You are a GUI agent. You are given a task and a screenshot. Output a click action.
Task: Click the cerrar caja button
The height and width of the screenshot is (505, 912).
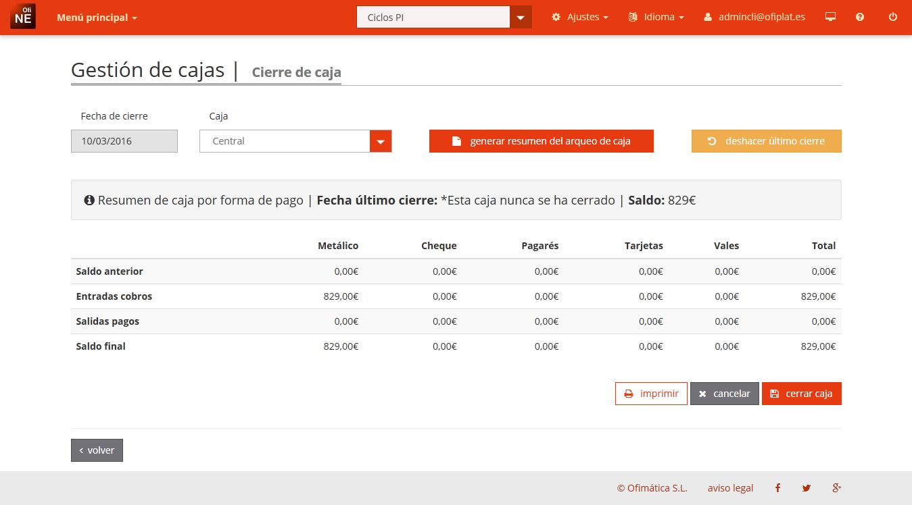pyautogui.click(x=802, y=394)
